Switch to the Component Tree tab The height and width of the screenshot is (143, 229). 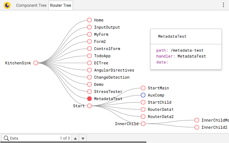[x=31, y=5]
